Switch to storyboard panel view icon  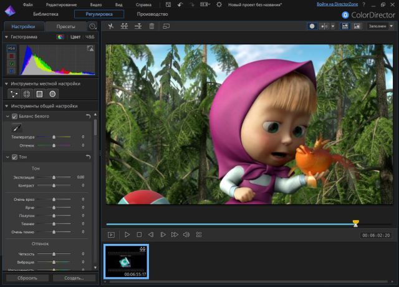(345, 26)
